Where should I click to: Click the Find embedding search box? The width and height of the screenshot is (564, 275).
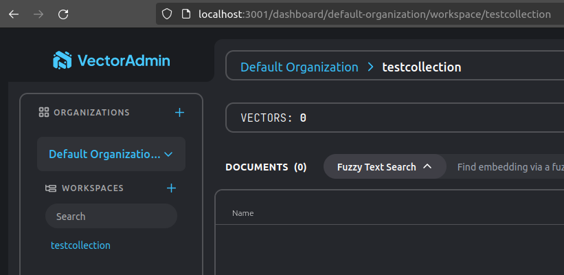tap(508, 166)
